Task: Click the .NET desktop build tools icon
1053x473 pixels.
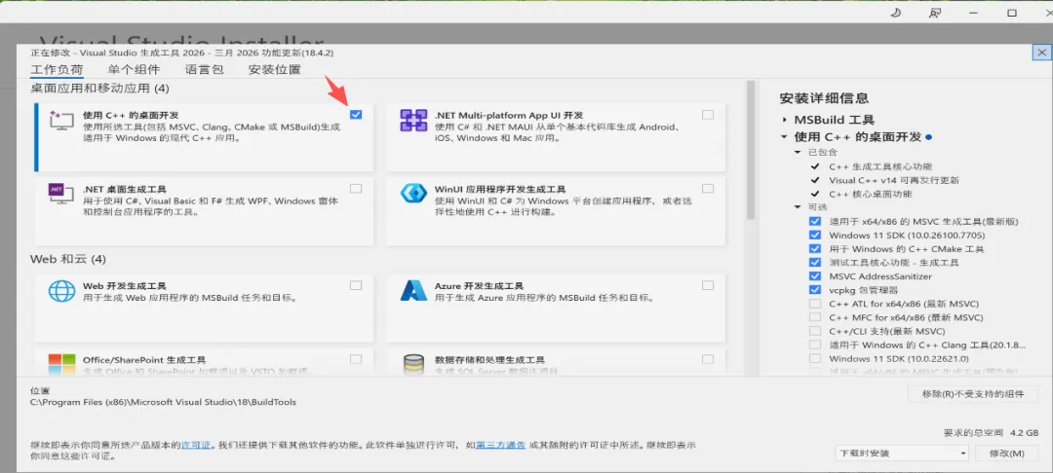Action: pos(61,195)
